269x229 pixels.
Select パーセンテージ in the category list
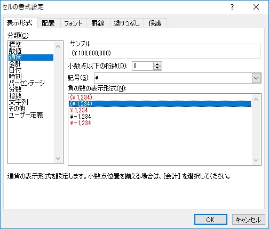[31, 83]
